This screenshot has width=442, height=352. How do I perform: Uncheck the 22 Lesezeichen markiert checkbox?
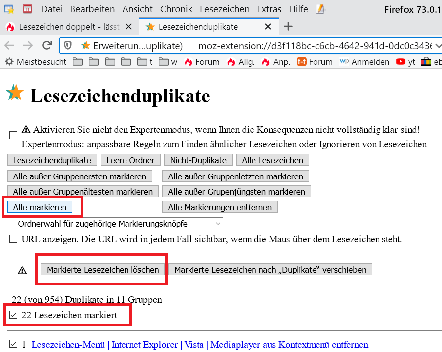click(x=13, y=315)
